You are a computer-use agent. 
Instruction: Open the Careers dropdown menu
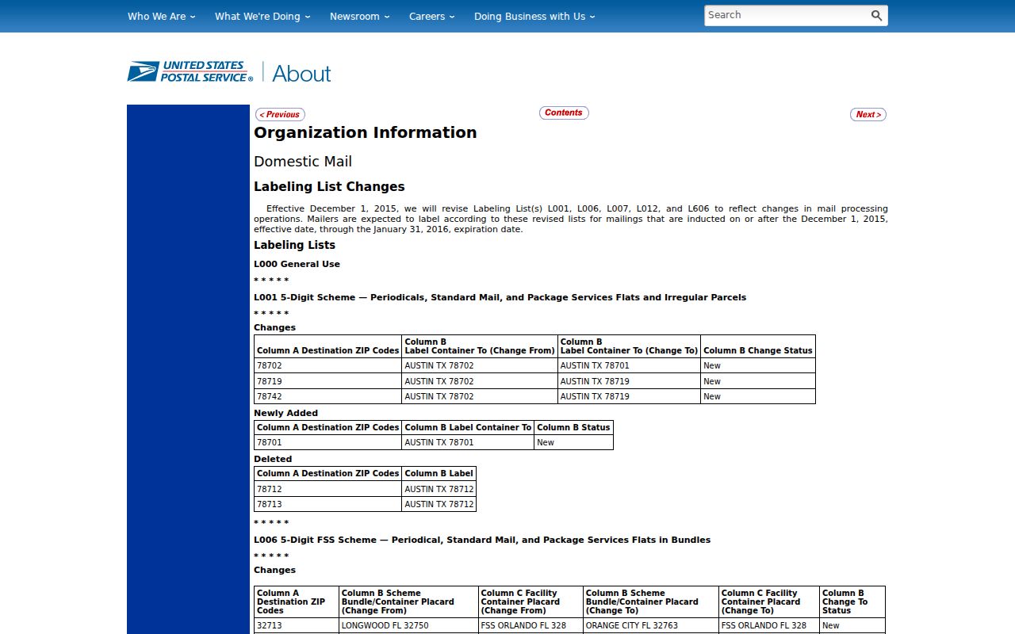click(432, 16)
